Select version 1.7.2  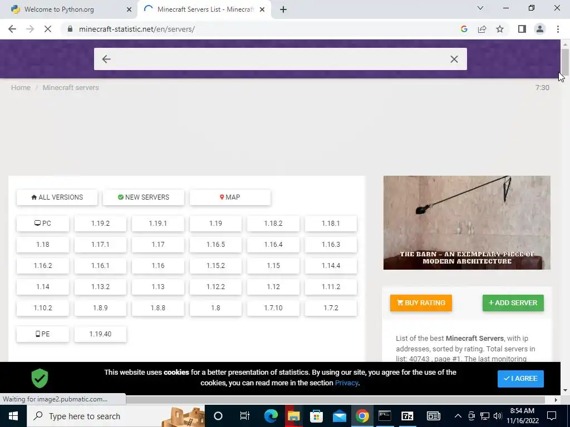(x=331, y=307)
